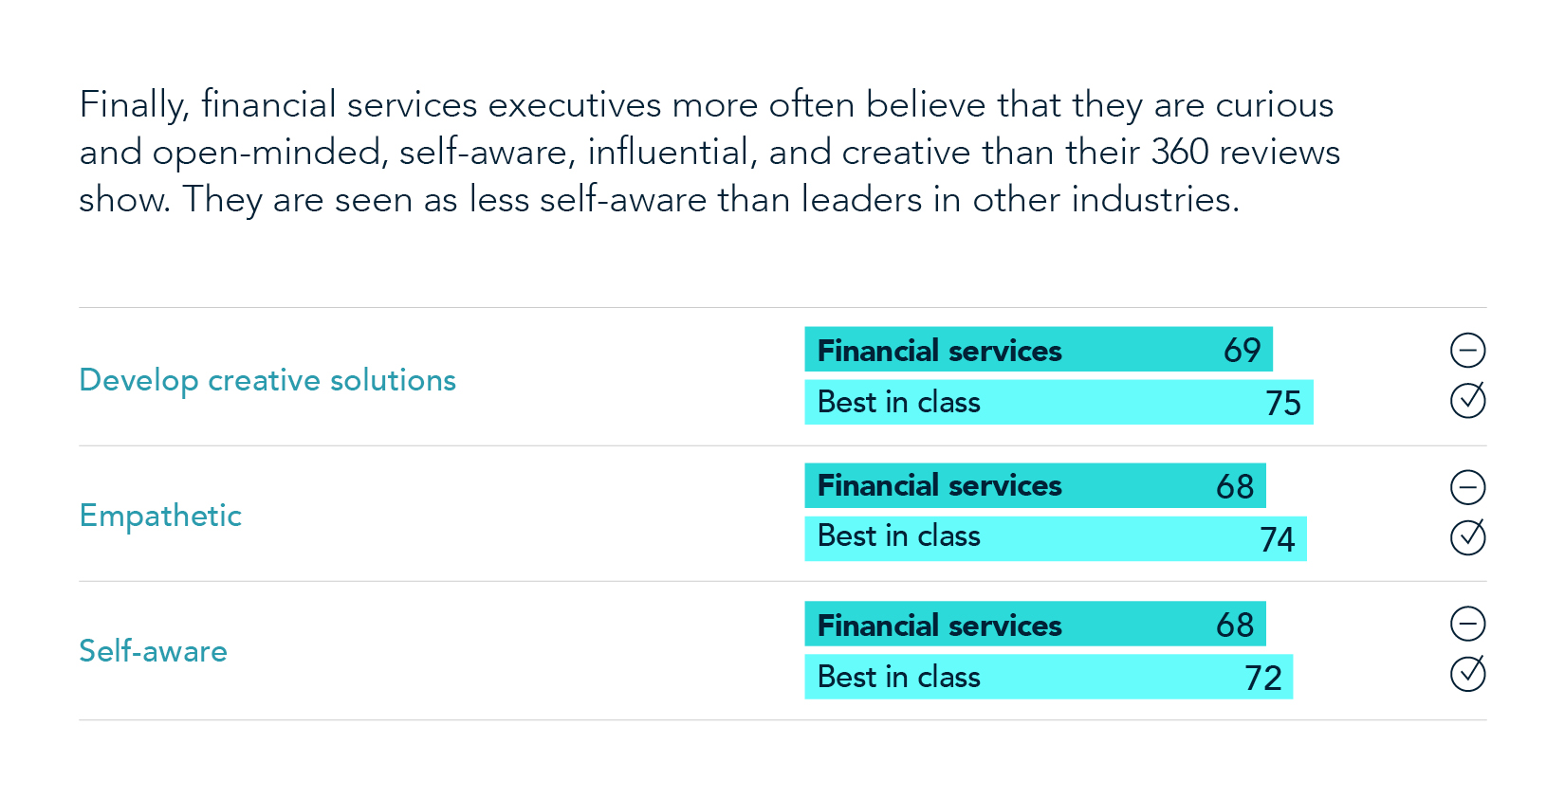
Task: Click the score value 69
Action: [1242, 351]
